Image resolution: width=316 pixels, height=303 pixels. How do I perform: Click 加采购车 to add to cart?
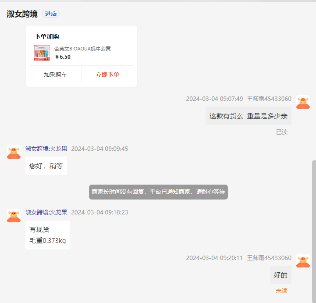[x=55, y=75]
